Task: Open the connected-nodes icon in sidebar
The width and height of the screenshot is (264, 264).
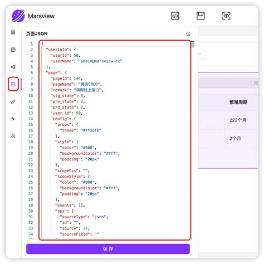Action: [13, 67]
